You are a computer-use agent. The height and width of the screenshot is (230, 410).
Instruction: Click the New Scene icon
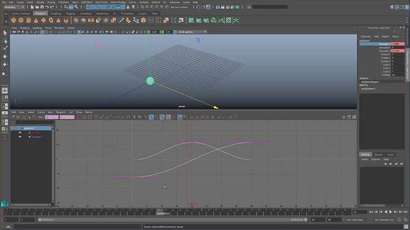[x=32, y=7]
